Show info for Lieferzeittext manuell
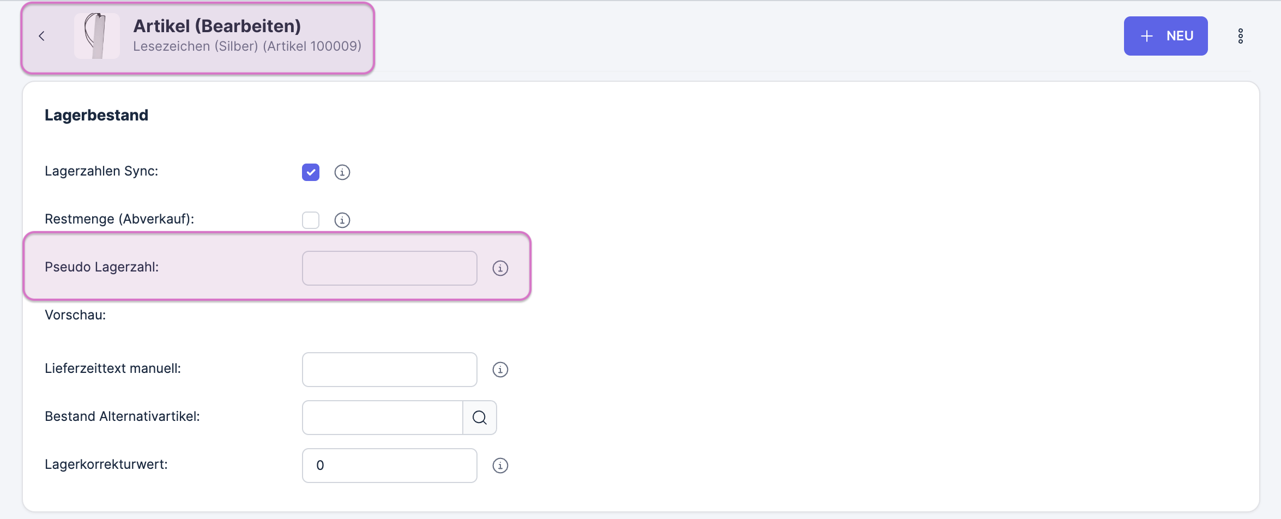Screen dimensions: 1281x519 (x=500, y=370)
